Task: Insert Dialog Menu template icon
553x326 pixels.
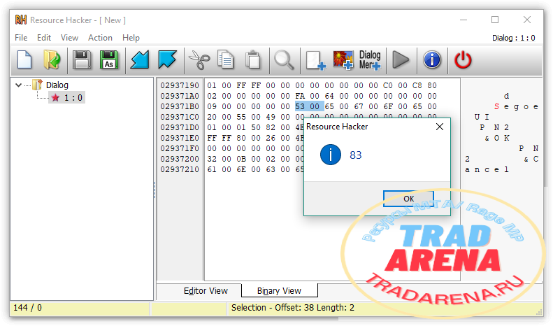Action: (370, 59)
